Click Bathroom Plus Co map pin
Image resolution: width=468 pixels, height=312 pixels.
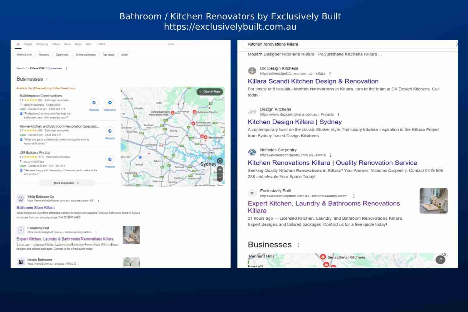coord(194,112)
